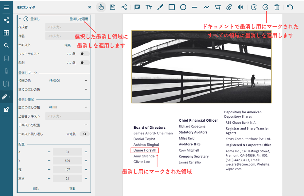Open the articles panel in sidebar
This screenshot has height=196, width=304.
tap(6, 84)
